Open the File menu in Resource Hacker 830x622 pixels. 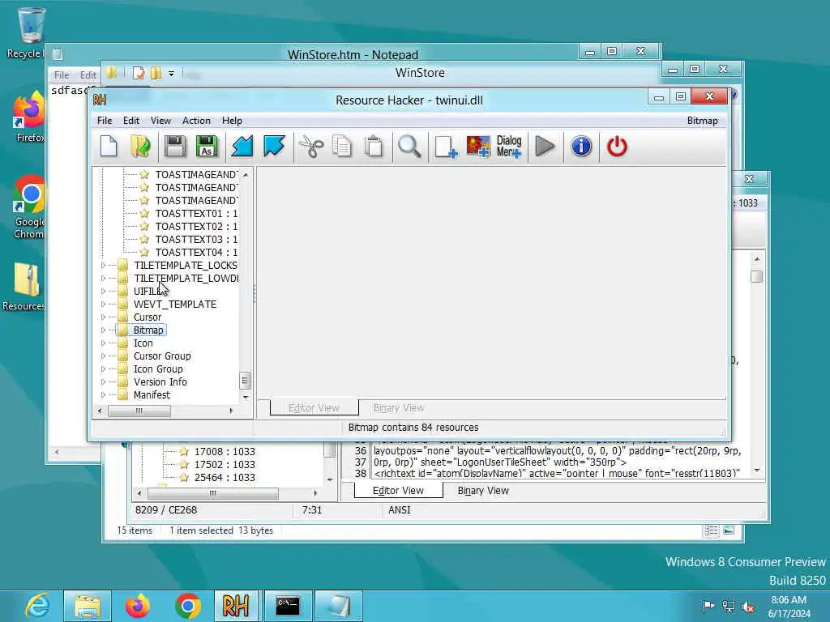coord(105,121)
